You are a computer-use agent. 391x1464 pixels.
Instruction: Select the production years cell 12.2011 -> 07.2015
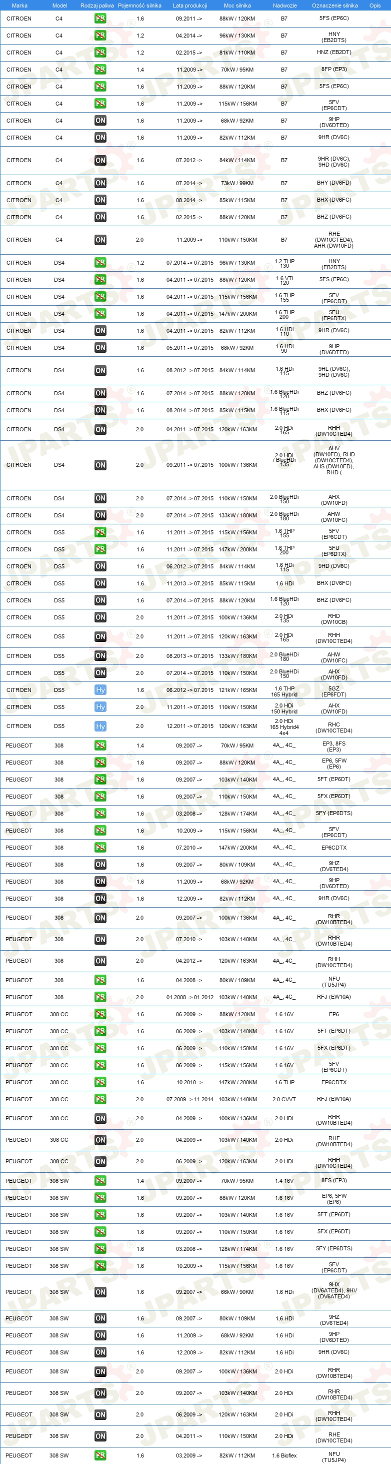190,726
